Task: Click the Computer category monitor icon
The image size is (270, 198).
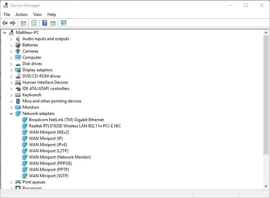Action: tap(18, 57)
